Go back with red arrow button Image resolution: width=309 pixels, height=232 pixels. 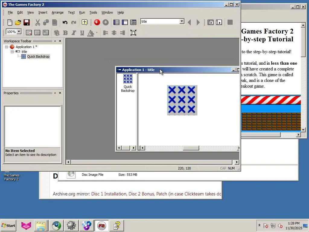[x=97, y=22]
